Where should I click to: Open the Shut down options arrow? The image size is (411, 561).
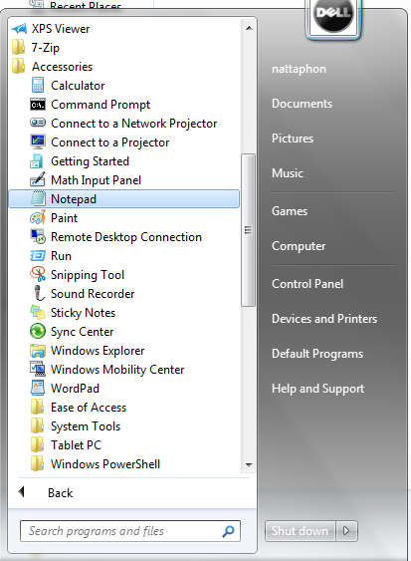pos(346,530)
